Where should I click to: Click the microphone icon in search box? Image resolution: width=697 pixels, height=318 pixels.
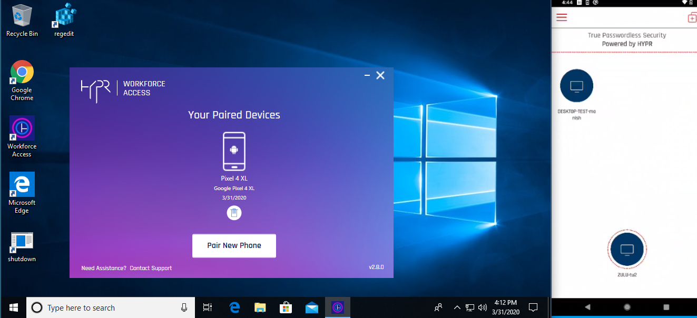tap(184, 307)
